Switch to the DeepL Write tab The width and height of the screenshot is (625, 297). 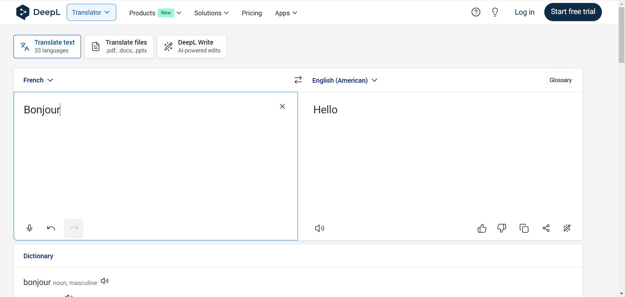192,47
